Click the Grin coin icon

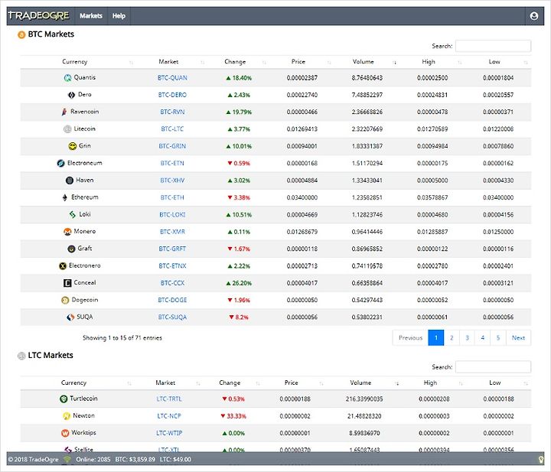73,146
